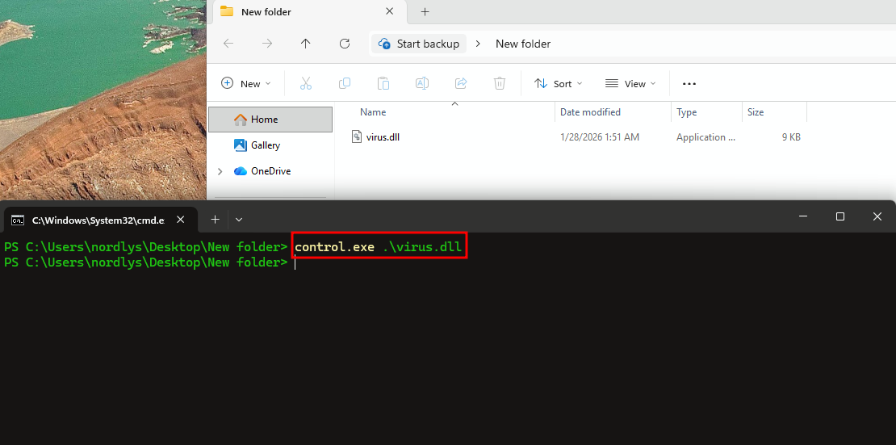Viewport: 896px width, 445px height.
Task: Click the Rename icon in toolbar
Action: click(421, 83)
